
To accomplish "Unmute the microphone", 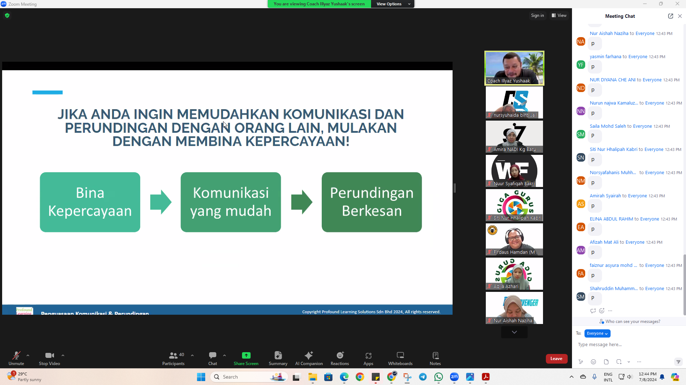I will [16, 358].
